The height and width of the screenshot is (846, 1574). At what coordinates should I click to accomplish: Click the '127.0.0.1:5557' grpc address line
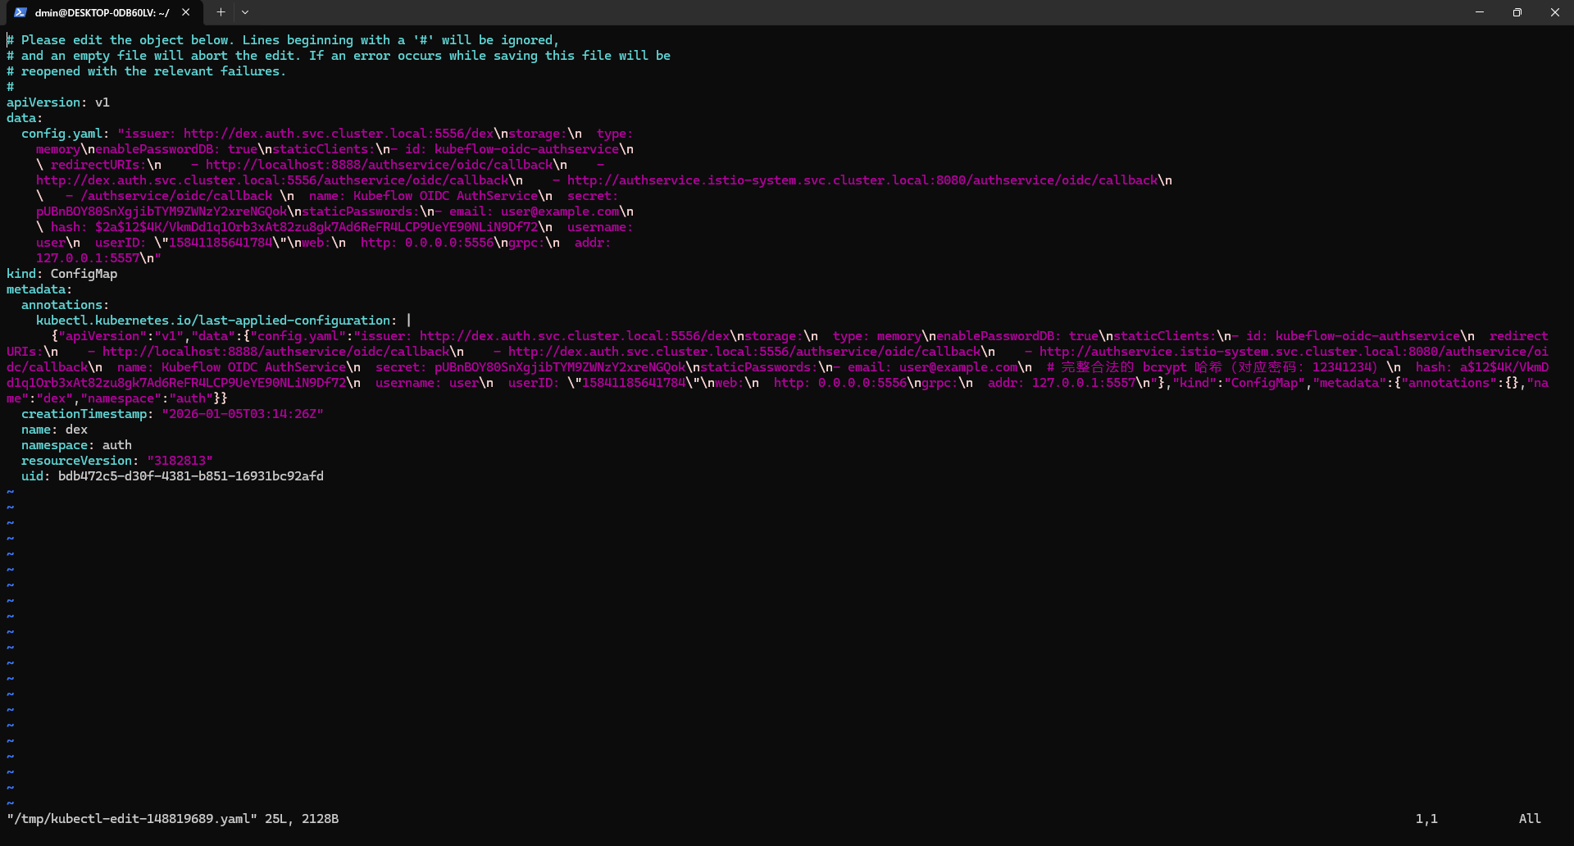coord(88,258)
